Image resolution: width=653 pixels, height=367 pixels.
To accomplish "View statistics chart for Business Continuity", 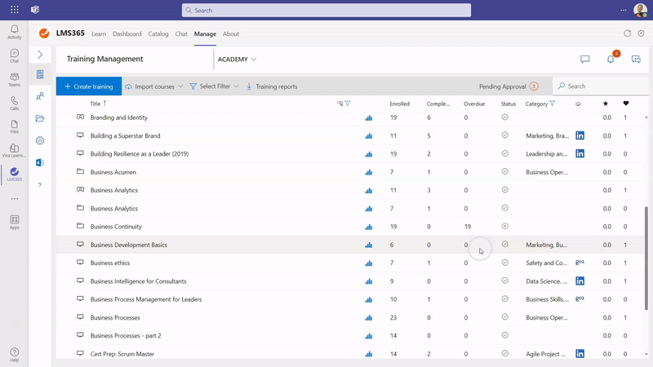I will tap(369, 227).
